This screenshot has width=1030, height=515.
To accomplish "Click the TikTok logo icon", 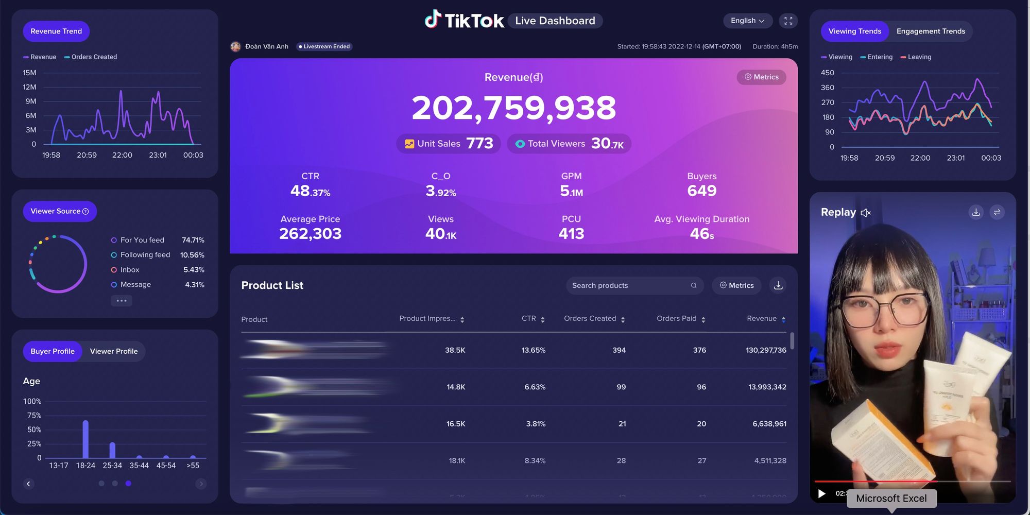I will 433,20.
